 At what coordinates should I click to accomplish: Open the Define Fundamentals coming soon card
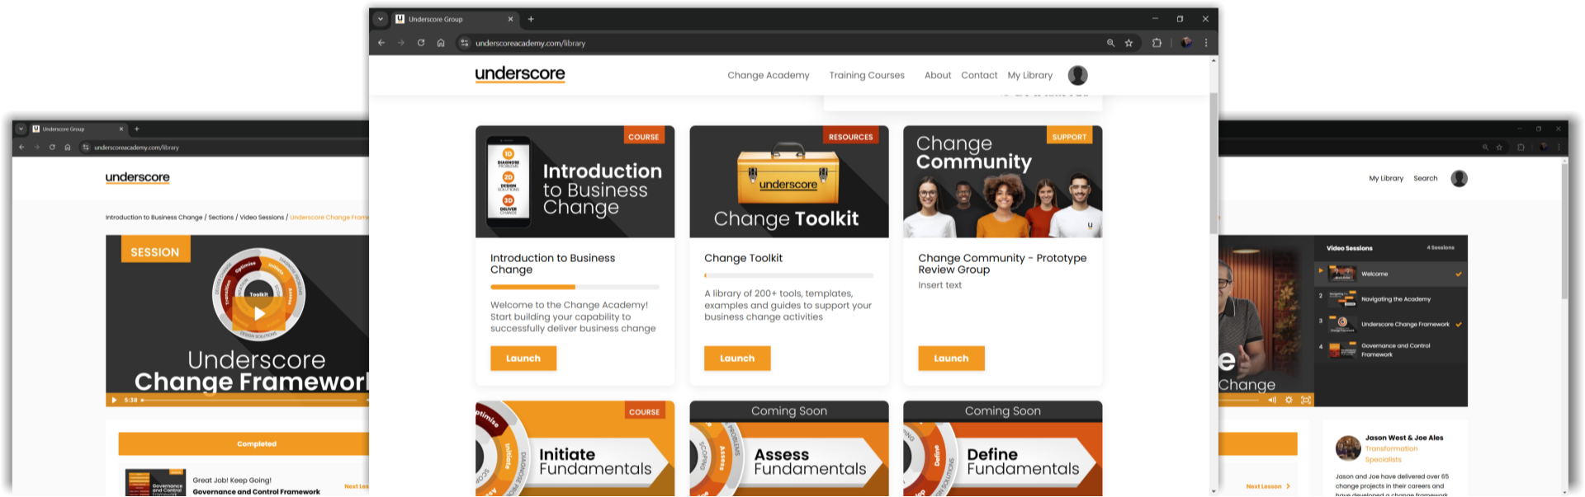pyautogui.click(x=1003, y=449)
